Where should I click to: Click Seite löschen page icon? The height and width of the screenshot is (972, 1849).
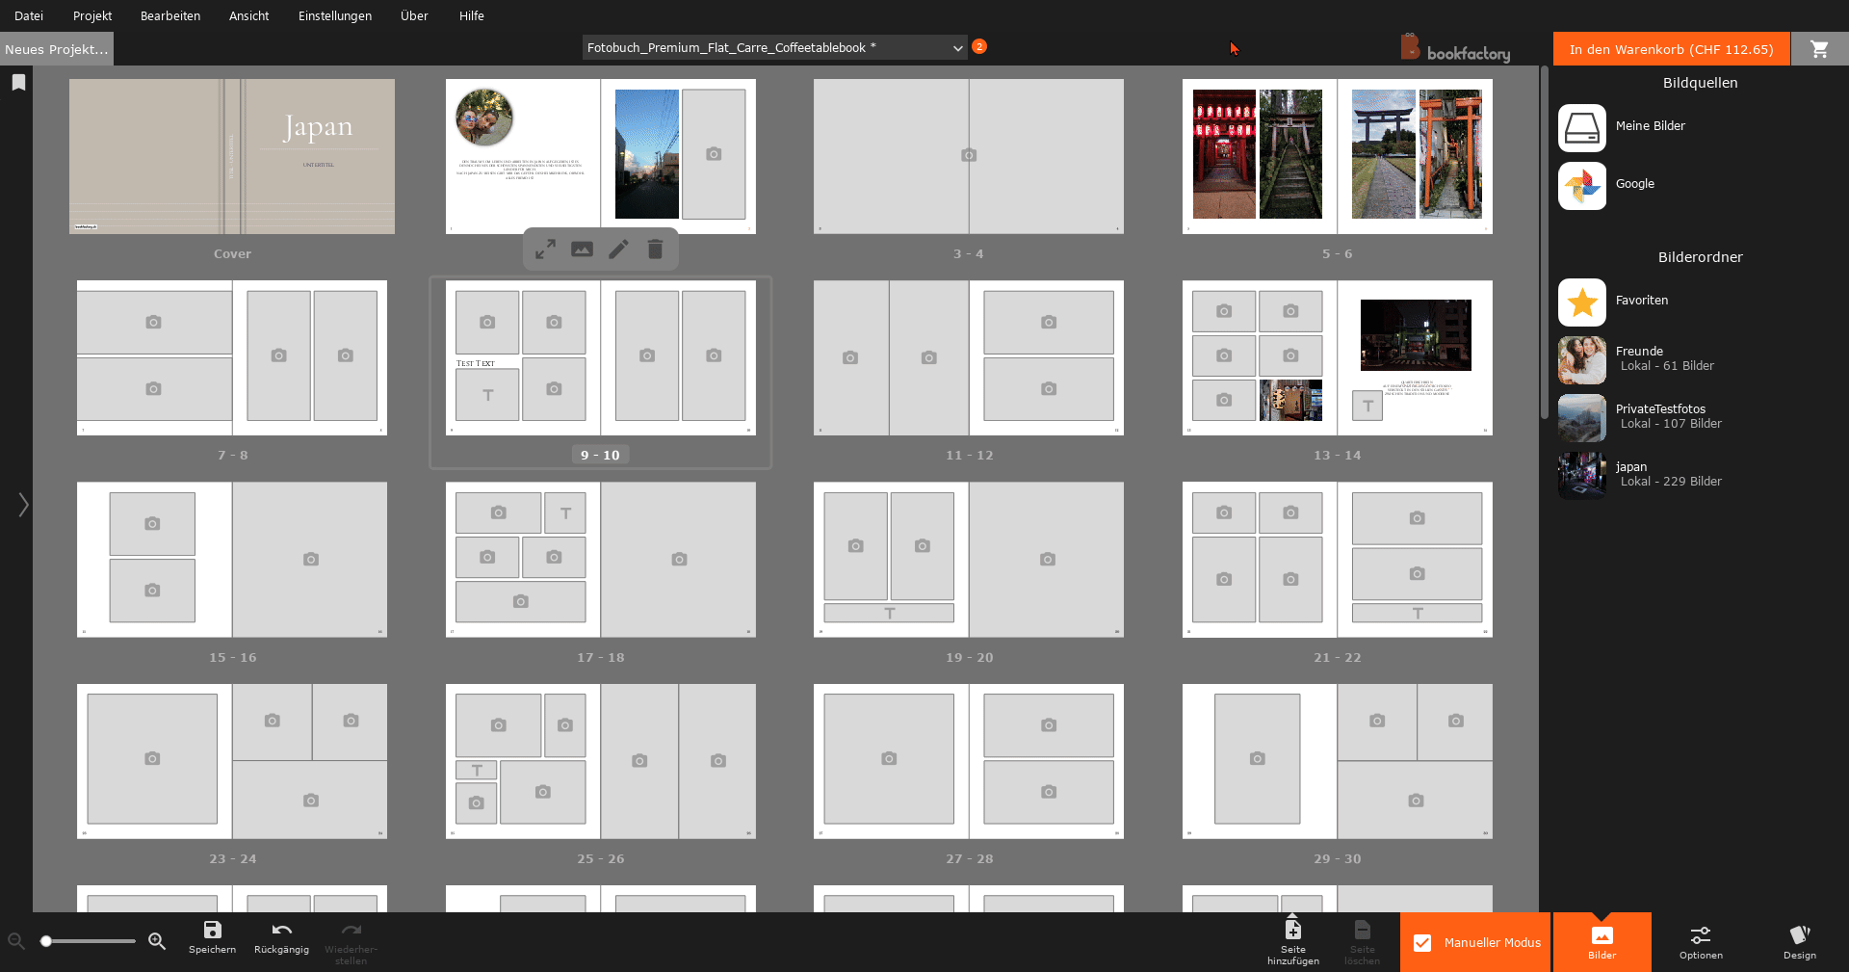point(1362,942)
